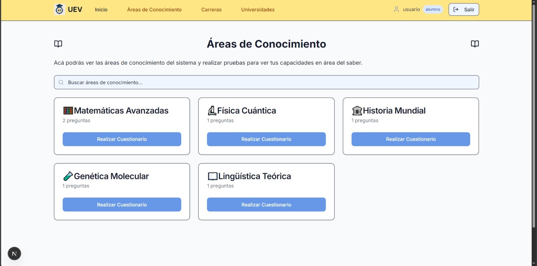Open the Next.js dev tools badge

(x=14, y=254)
